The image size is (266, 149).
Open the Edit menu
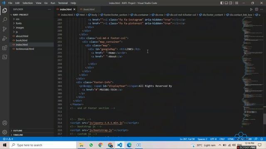17,3
